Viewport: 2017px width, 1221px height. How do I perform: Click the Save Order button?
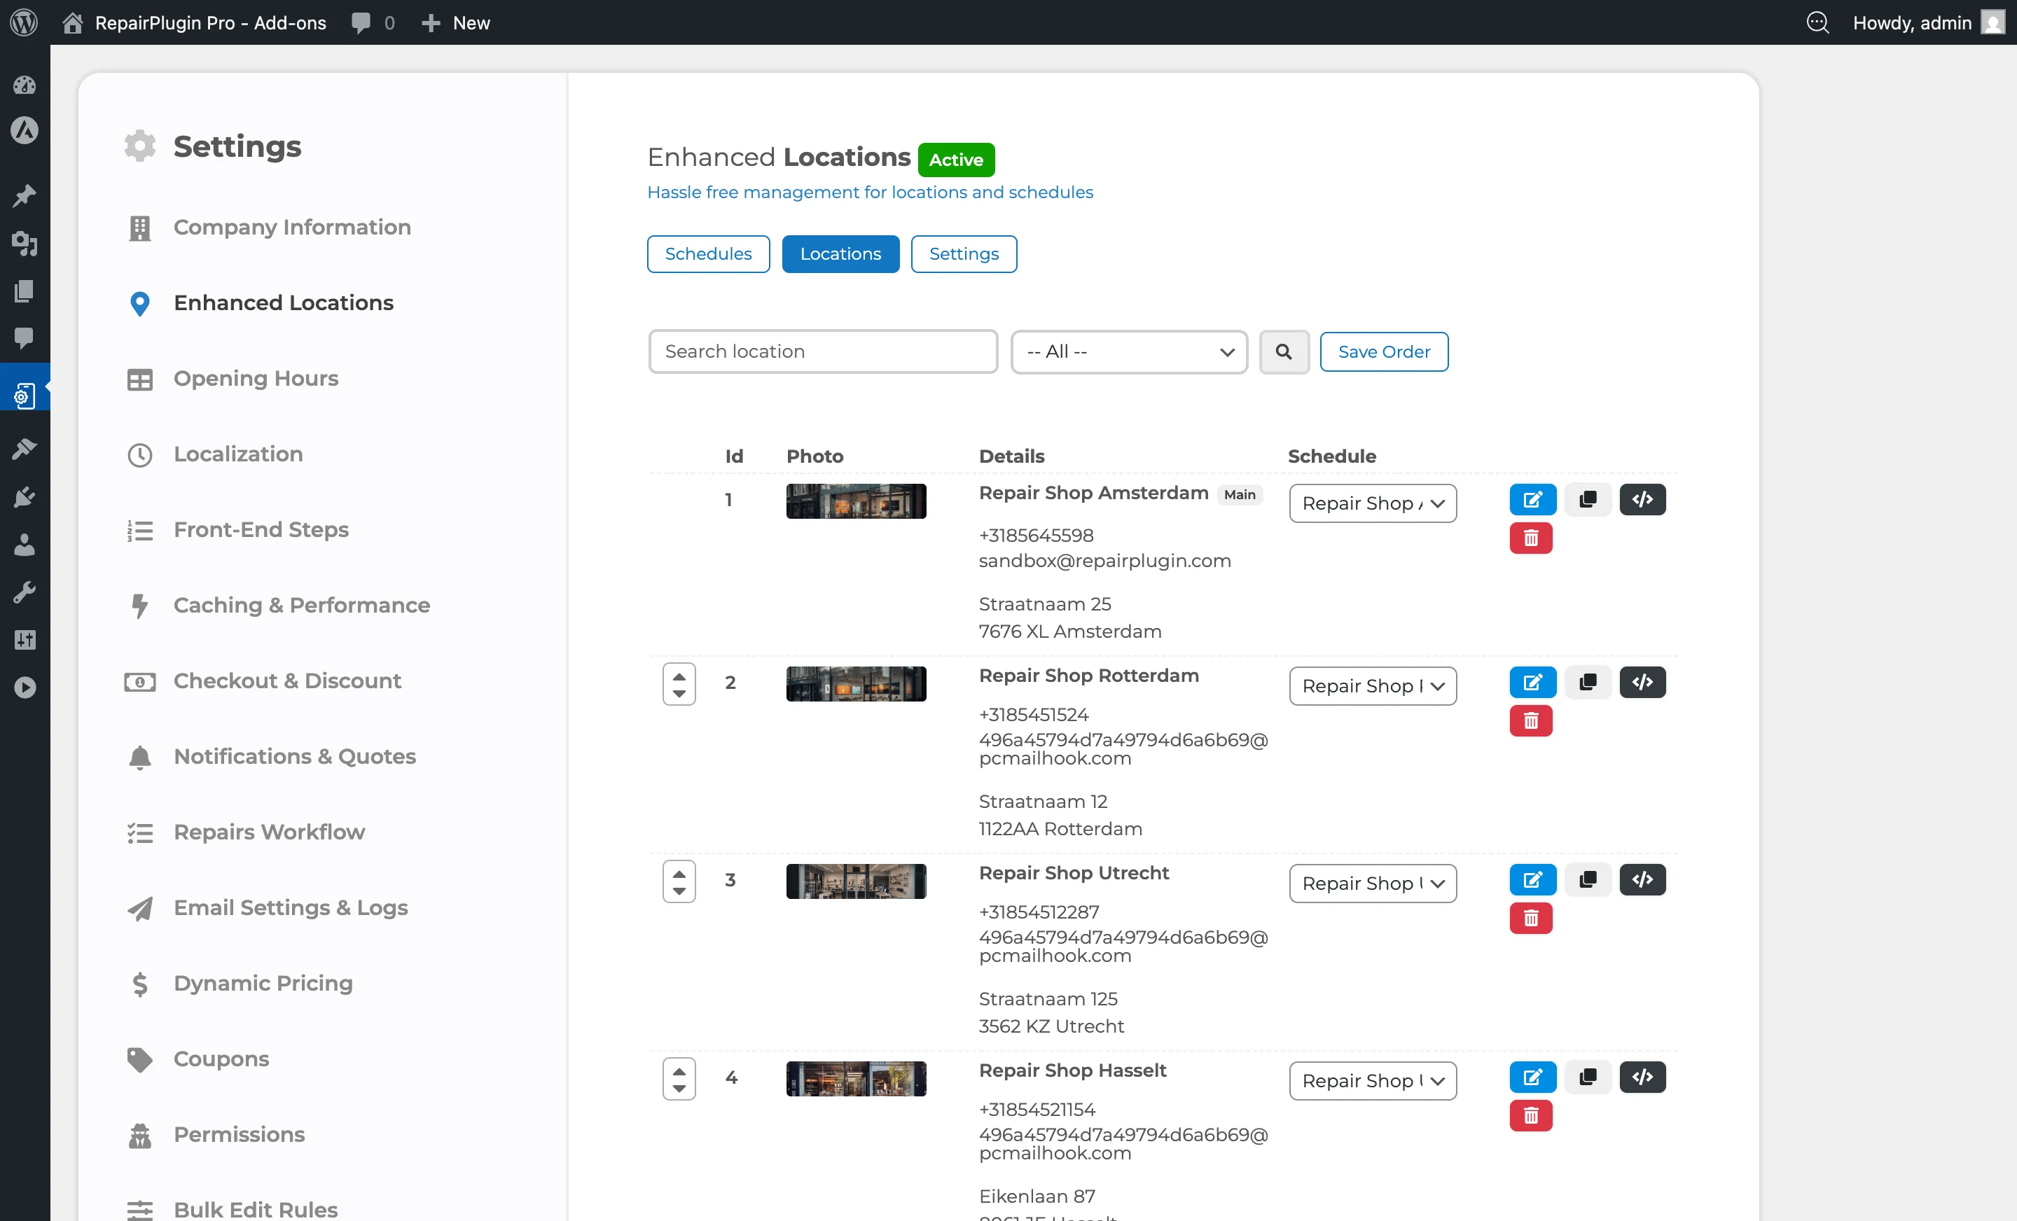click(1382, 352)
